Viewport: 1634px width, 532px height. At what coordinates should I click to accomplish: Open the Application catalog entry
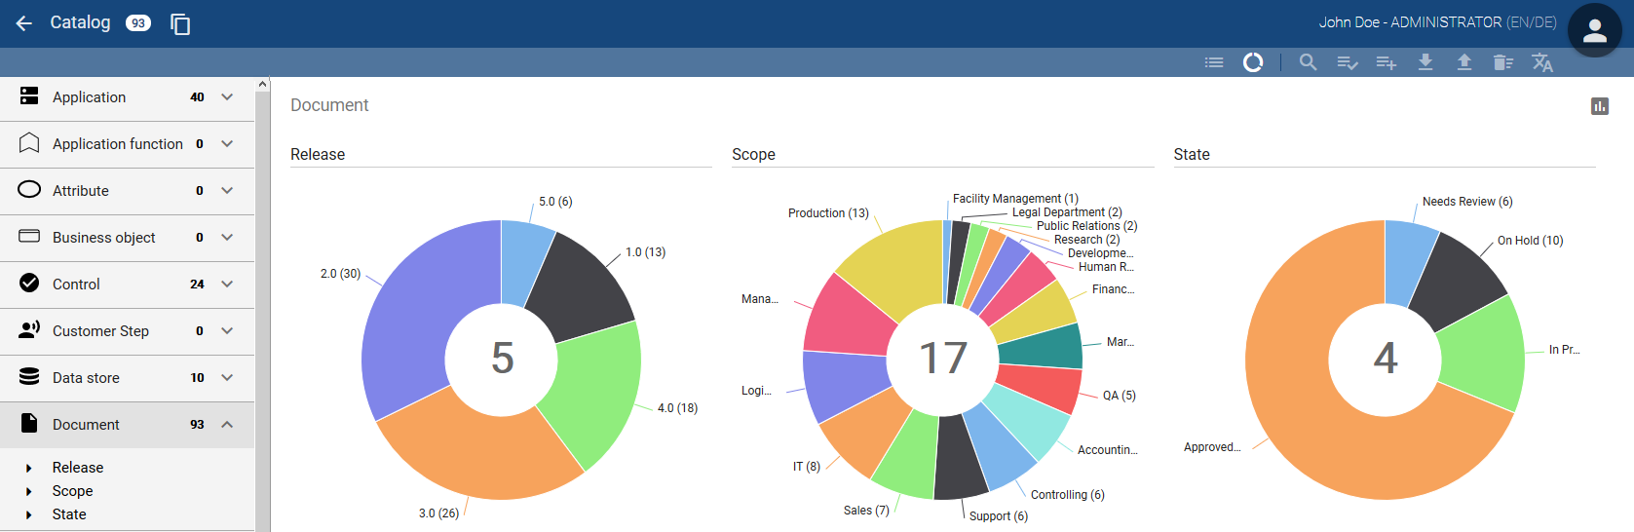(127, 96)
